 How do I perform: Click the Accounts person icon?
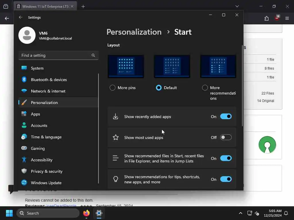tap(24, 125)
